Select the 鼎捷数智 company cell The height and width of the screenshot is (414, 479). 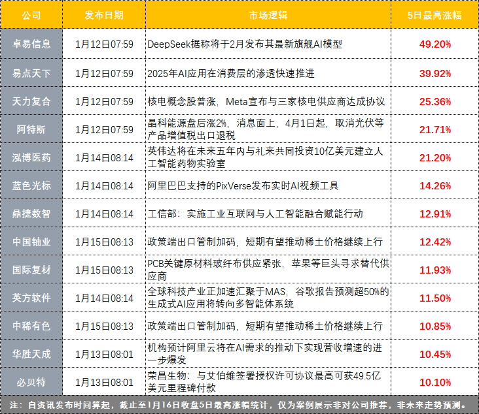pyautogui.click(x=31, y=214)
